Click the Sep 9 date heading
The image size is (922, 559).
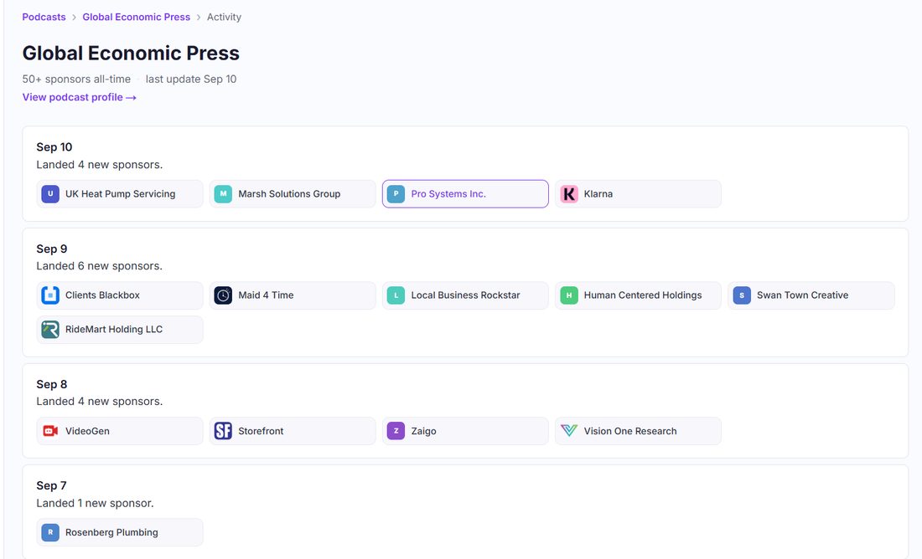click(x=52, y=249)
